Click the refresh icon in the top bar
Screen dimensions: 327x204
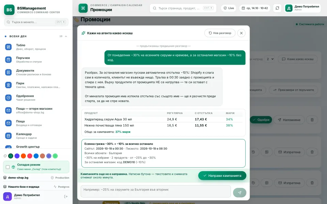(x=277, y=8)
